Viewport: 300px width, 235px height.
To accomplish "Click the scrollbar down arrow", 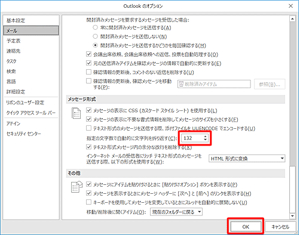I will pos(292,216).
